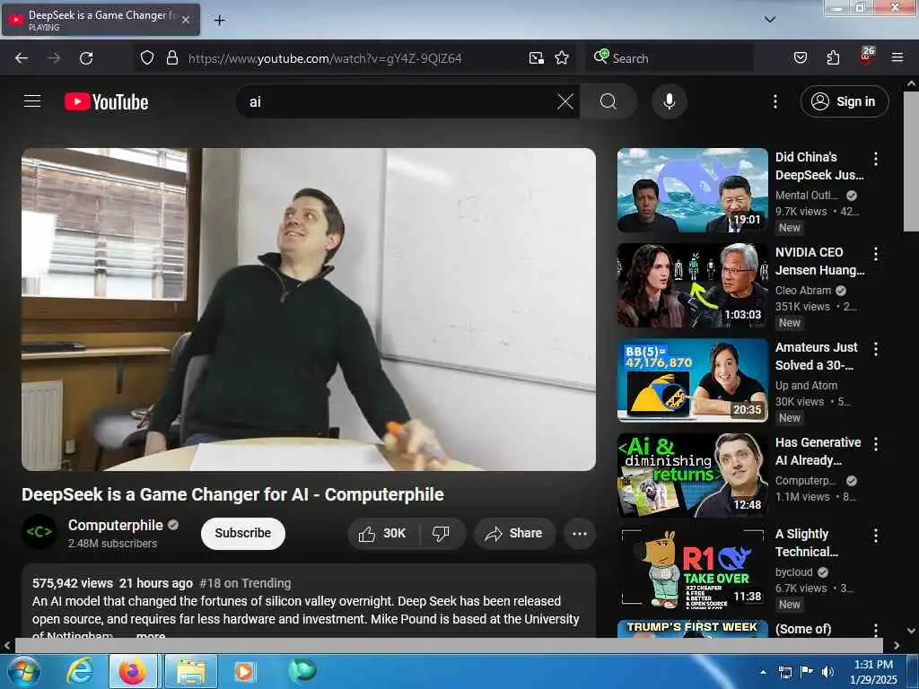Open options menu for Did China's DeepSeek
The height and width of the screenshot is (689, 919).
(875, 158)
